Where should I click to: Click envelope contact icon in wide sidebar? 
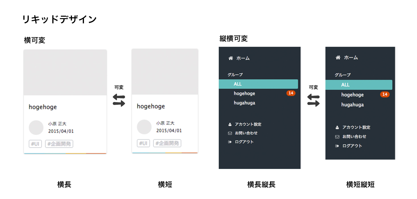pos(230,133)
